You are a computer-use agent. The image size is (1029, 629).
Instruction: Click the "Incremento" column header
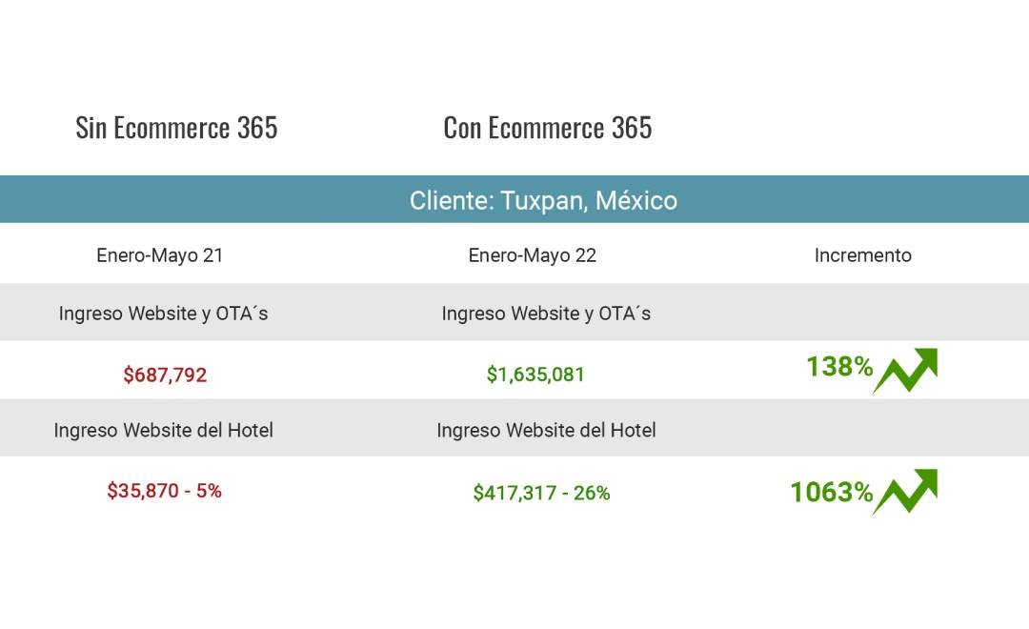(x=863, y=255)
